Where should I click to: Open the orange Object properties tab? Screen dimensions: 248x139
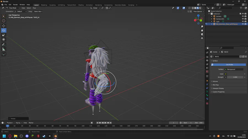pyautogui.click(x=207, y=81)
